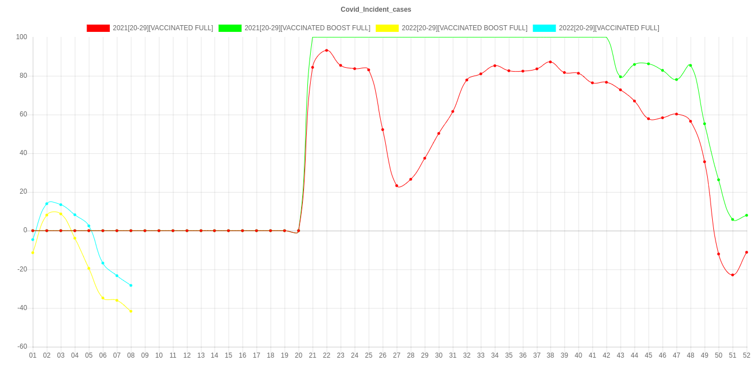
Task: Click the Covid_incident_cases chart title
Action: coord(376,10)
